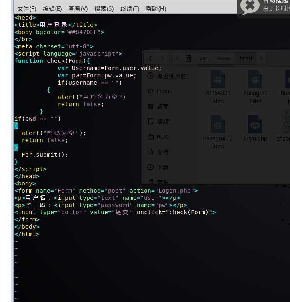Click the <title>用户登录</title> line in editor

pos(56,25)
